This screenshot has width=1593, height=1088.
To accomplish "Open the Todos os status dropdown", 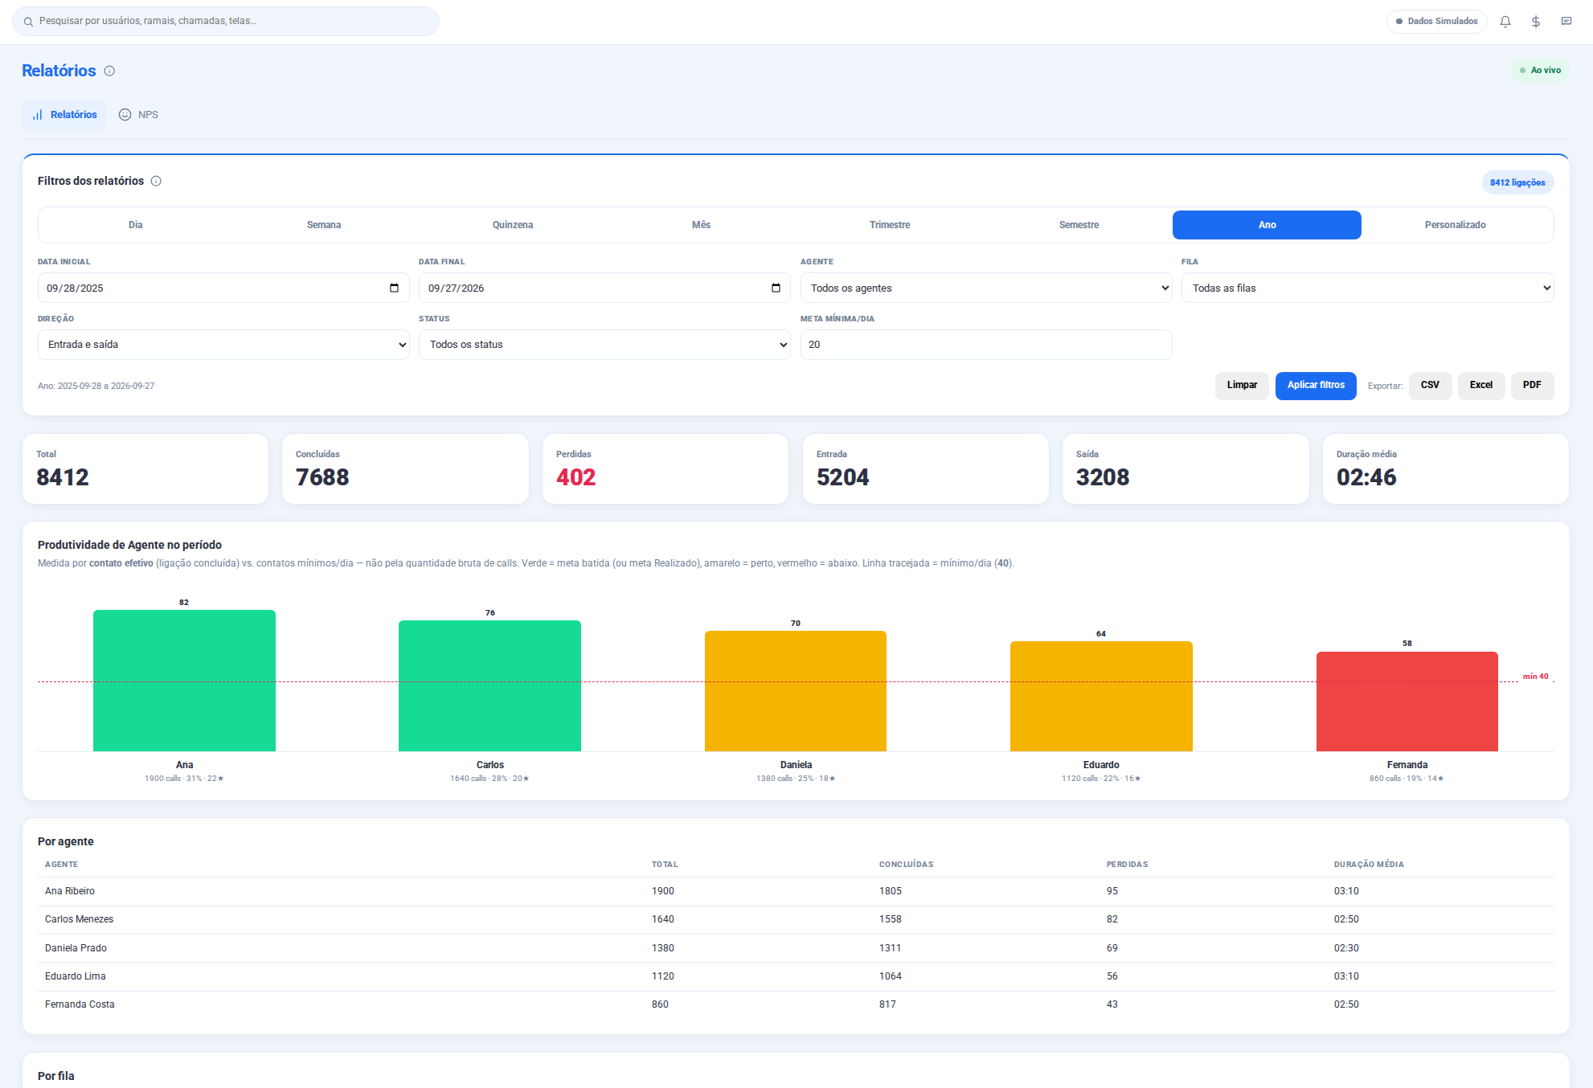I will (x=604, y=345).
